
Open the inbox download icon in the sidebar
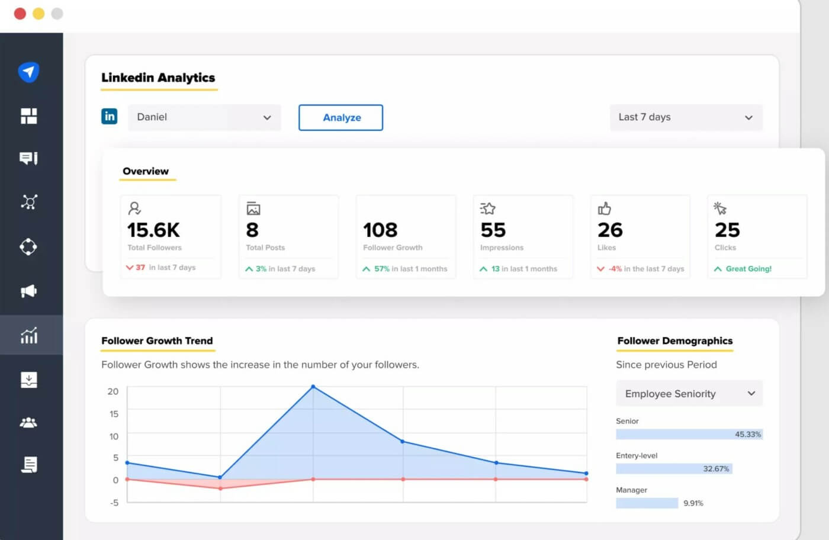pyautogui.click(x=28, y=380)
